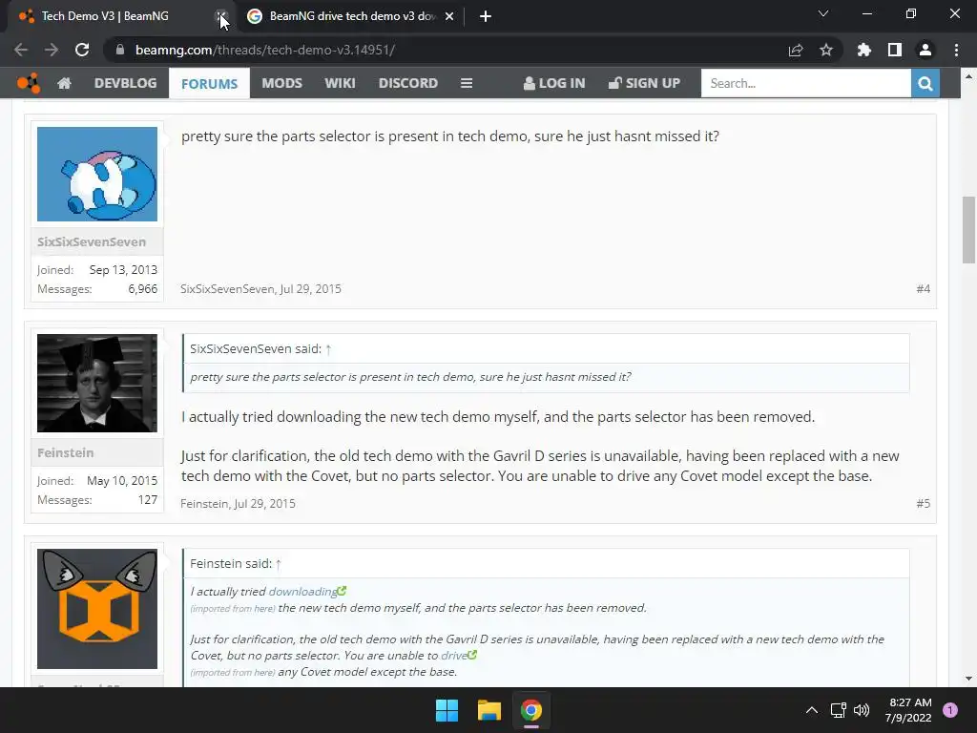
Task: Open the tab search chevron dropdown
Action: [x=823, y=13]
